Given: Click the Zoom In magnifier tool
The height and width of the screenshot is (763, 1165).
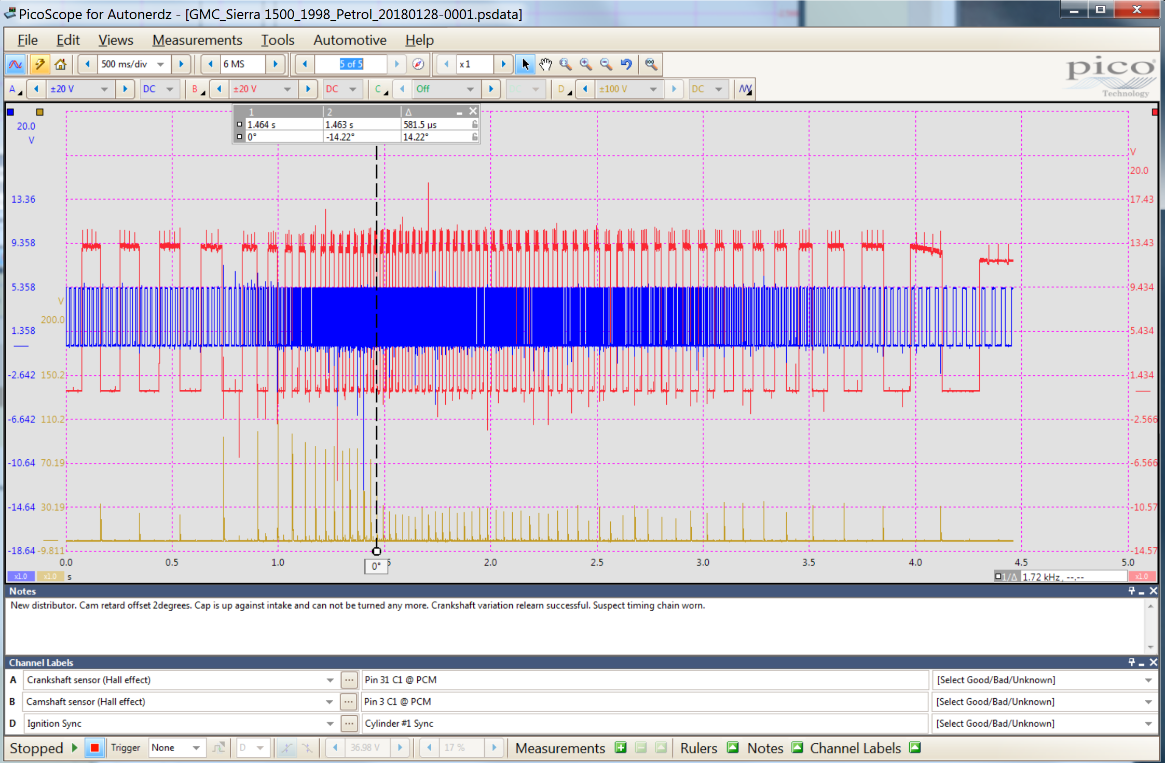Looking at the screenshot, I should 586,64.
